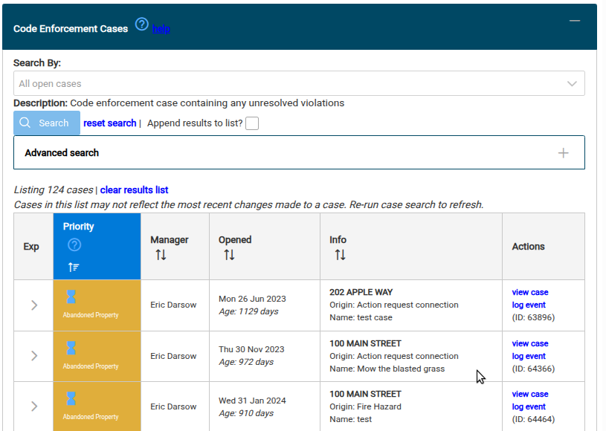
Task: Click log event for ID 63896
Action: [x=529, y=305]
